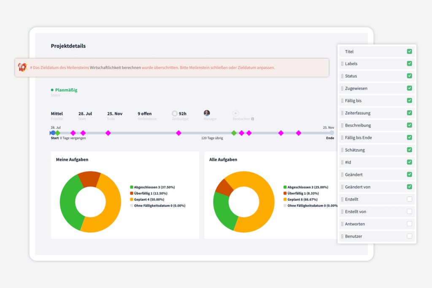Select the Antworten entry in column list
Viewport: 432px width, 288px height.
[x=355, y=224]
